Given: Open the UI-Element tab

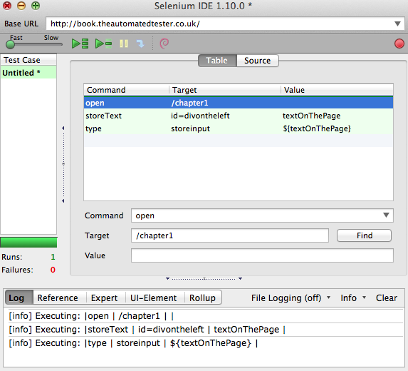Looking at the screenshot, I should 154,298.
